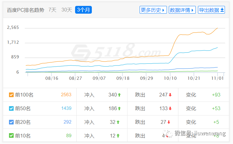Click the 冲入 value 340
Viewport: 233px width, 144px height.
(x=113, y=95)
